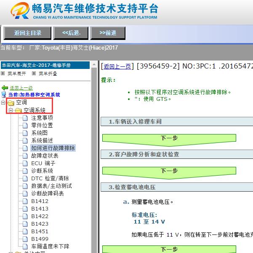Click 下一步 arrow below step 2
This screenshot has height=253, width=253.
(x=169, y=173)
